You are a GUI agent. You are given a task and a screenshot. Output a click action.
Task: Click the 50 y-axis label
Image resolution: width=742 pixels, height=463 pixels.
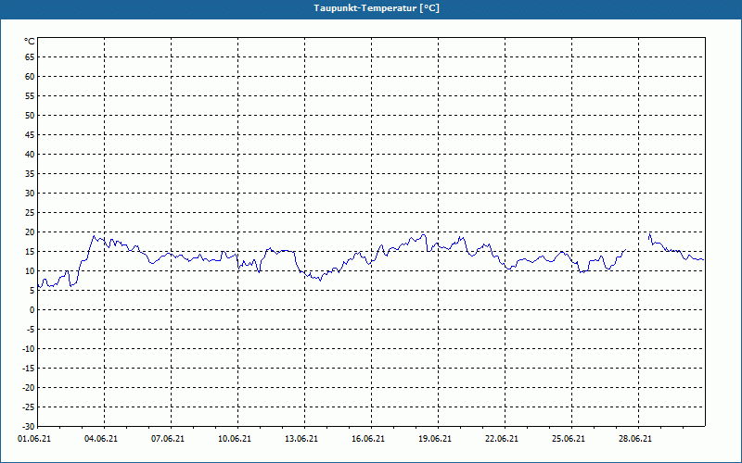click(30, 115)
